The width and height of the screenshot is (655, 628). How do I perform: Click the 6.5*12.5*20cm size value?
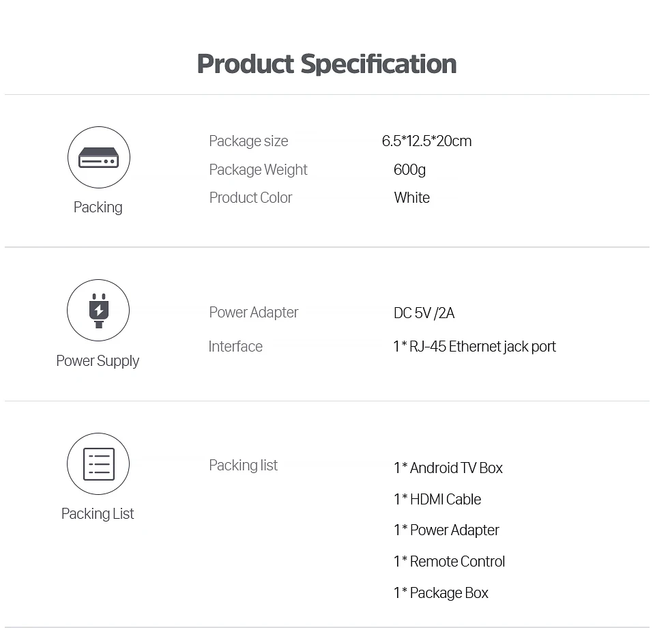pyautogui.click(x=426, y=141)
